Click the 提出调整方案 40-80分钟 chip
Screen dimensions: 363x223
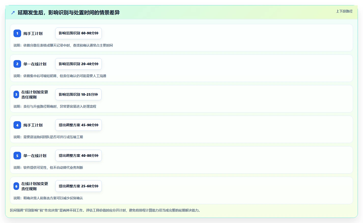coord(78,156)
